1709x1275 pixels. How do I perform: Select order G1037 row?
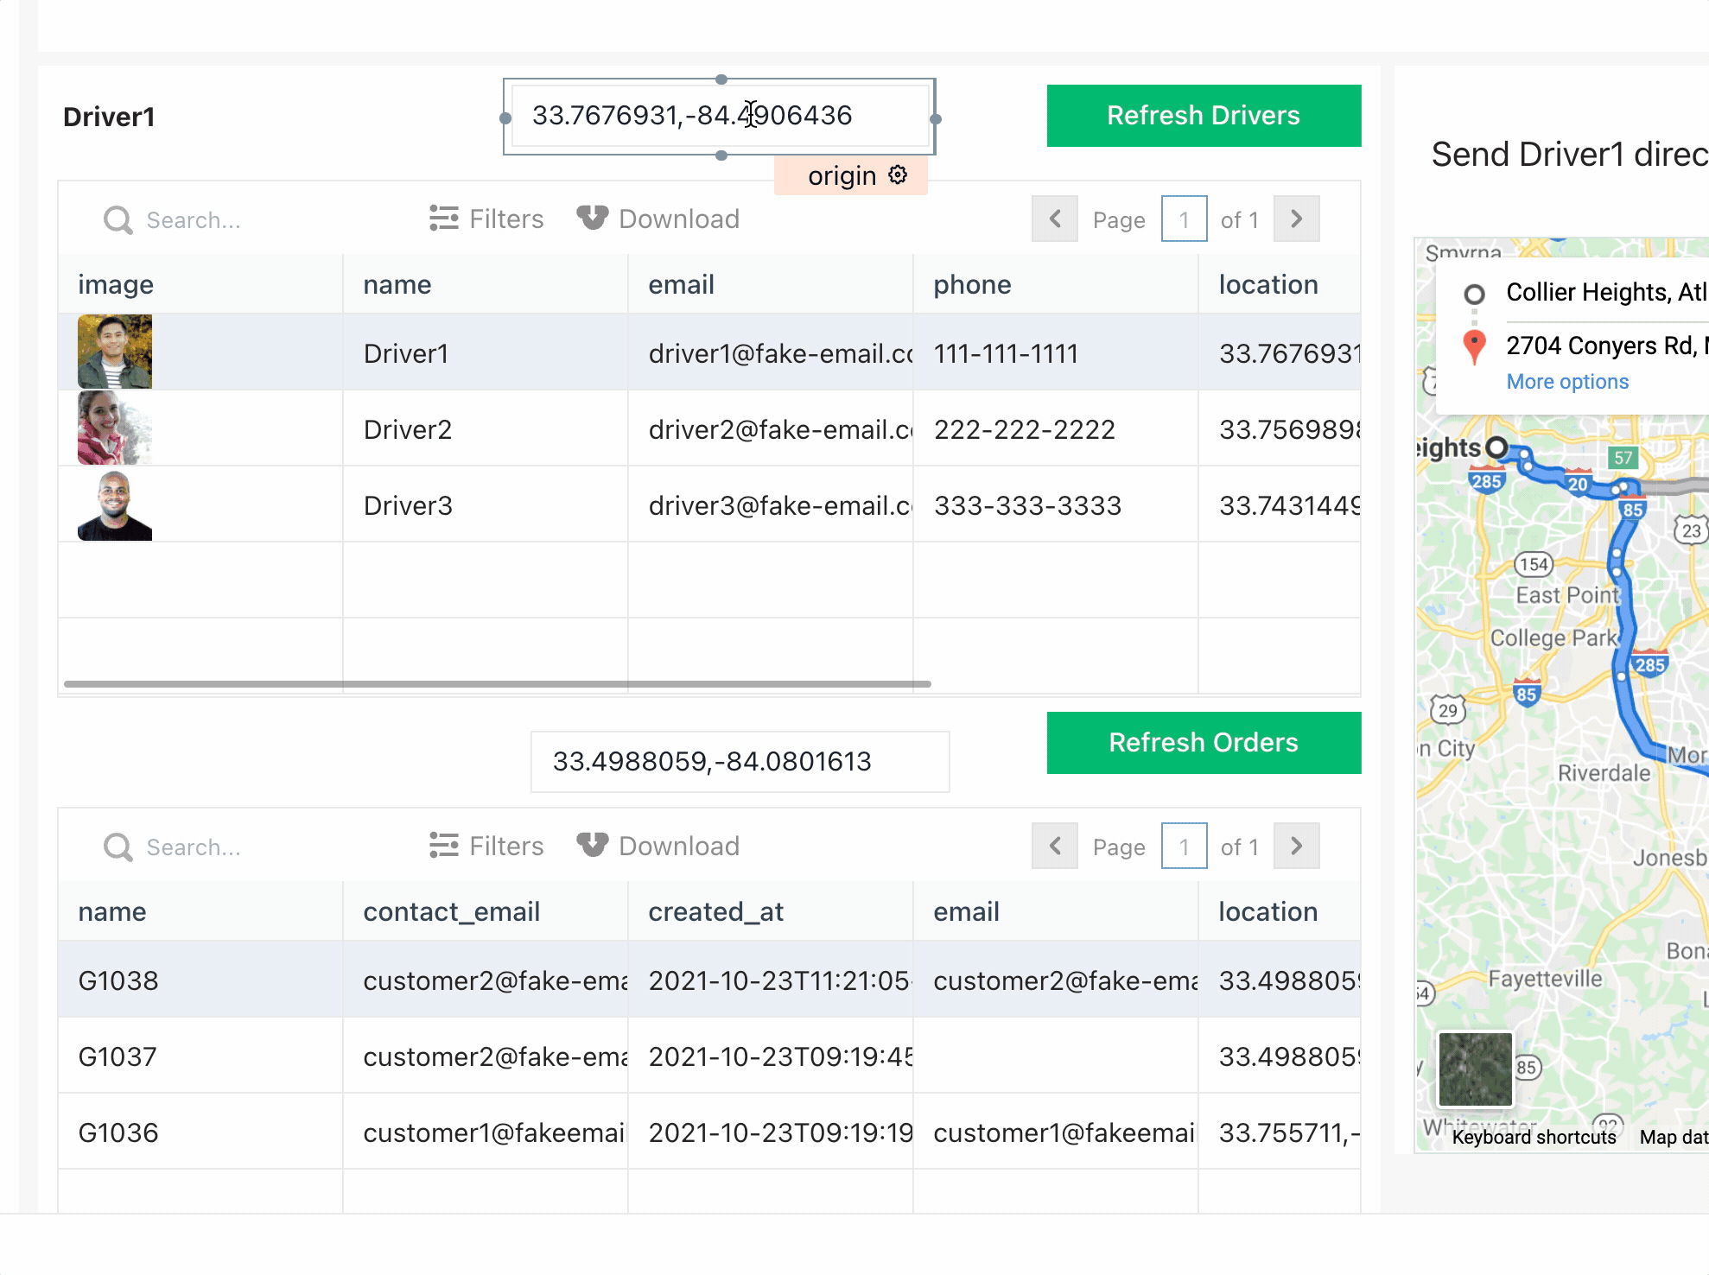[x=118, y=1056]
